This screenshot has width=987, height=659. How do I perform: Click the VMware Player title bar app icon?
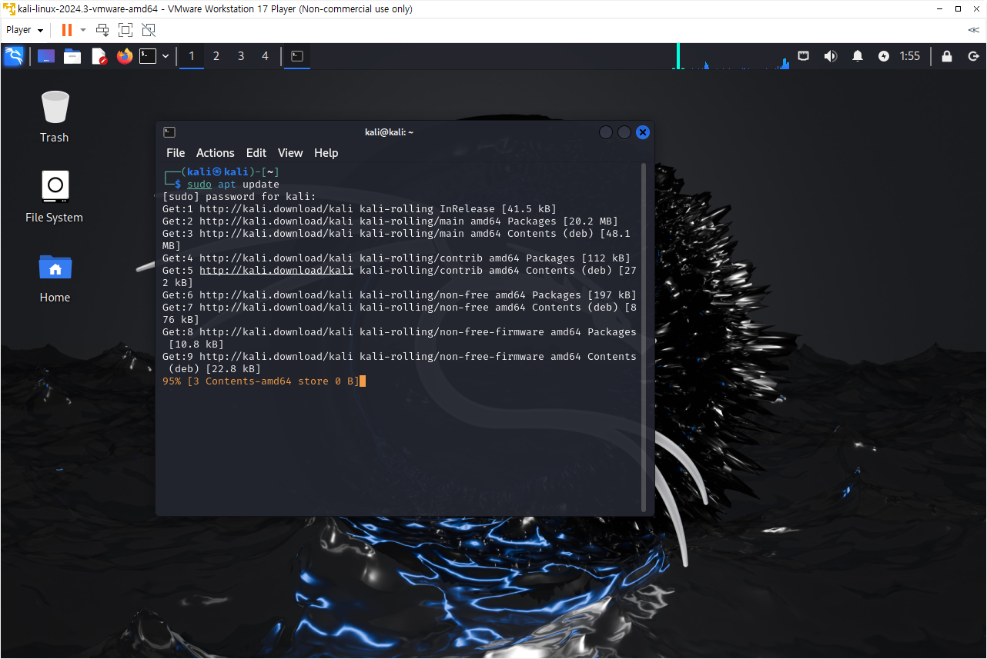pyautogui.click(x=8, y=9)
